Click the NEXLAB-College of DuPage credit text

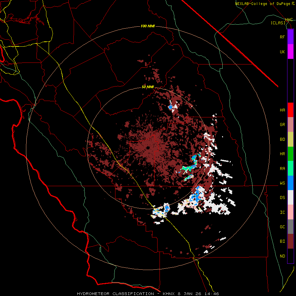pyautogui.click(x=265, y=4)
